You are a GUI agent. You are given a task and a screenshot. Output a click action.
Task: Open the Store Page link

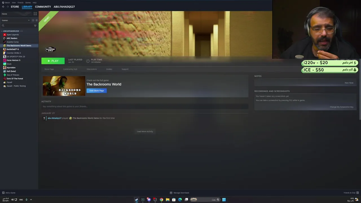point(49,69)
